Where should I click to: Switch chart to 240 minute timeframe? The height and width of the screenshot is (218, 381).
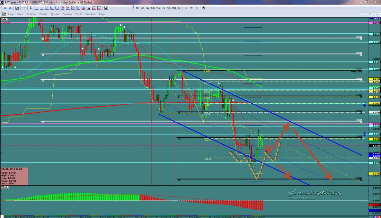pyautogui.click(x=174, y=8)
